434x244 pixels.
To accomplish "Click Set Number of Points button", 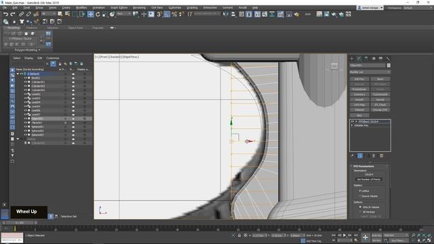I will (369, 179).
